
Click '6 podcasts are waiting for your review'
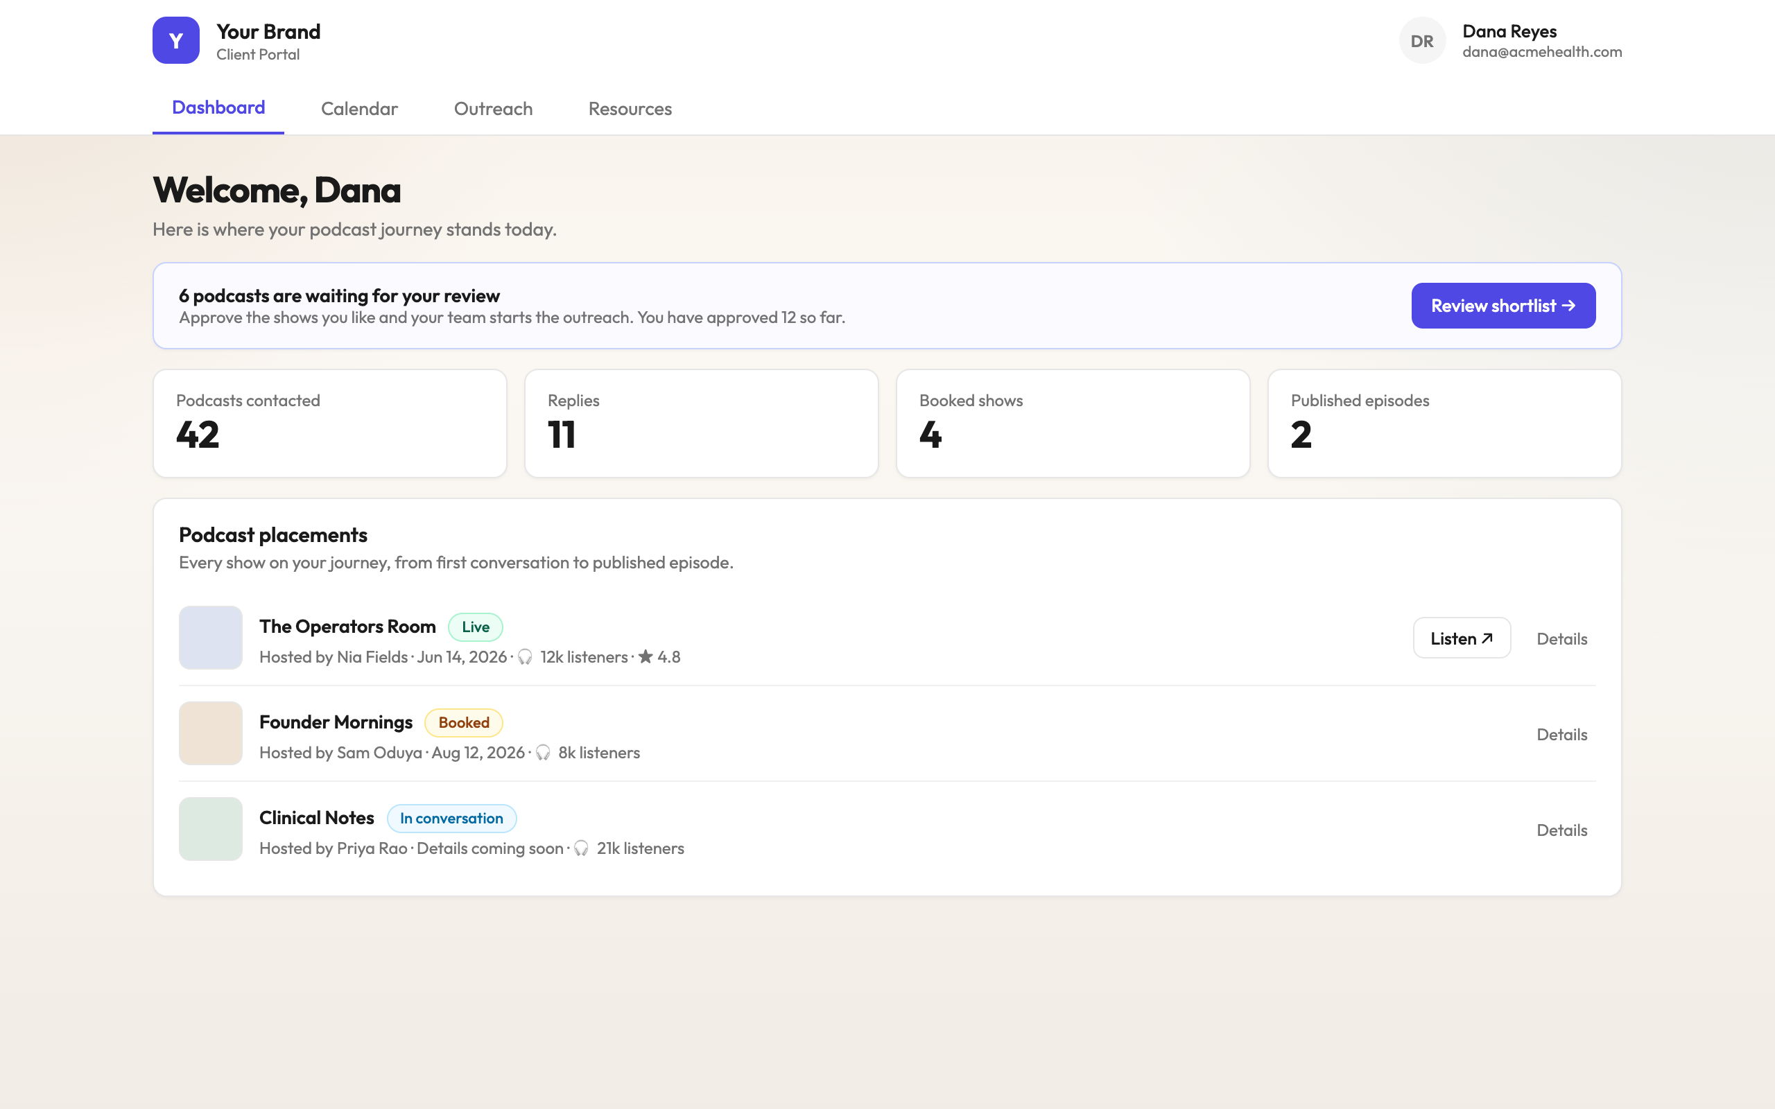[x=340, y=297]
